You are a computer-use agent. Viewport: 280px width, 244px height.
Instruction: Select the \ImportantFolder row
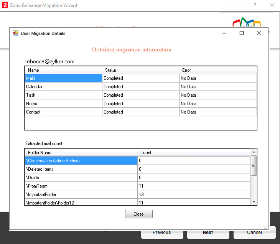pos(137,194)
